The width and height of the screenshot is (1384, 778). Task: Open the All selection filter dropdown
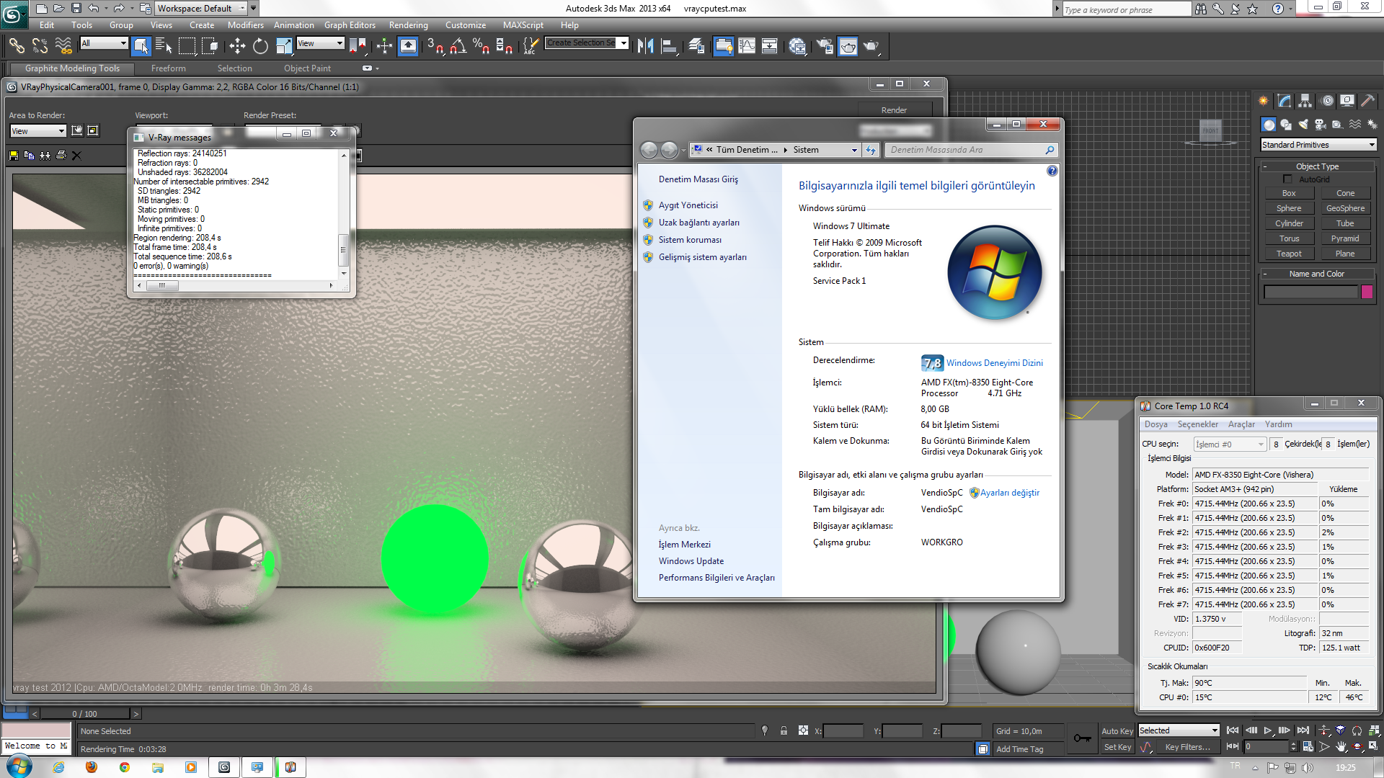coord(104,43)
